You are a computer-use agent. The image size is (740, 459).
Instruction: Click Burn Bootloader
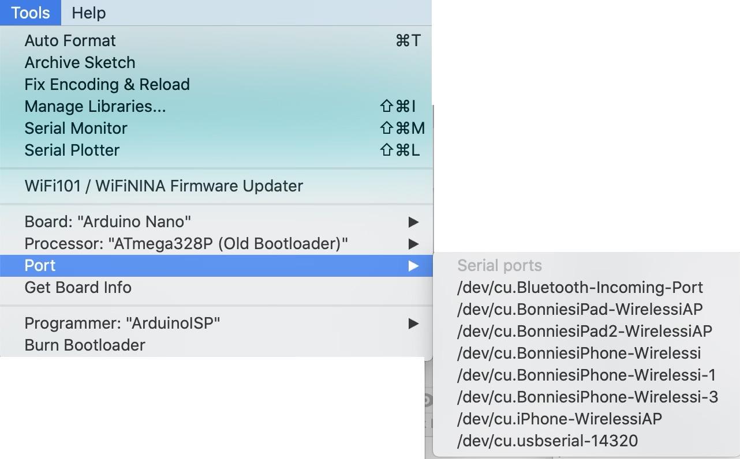[85, 345]
